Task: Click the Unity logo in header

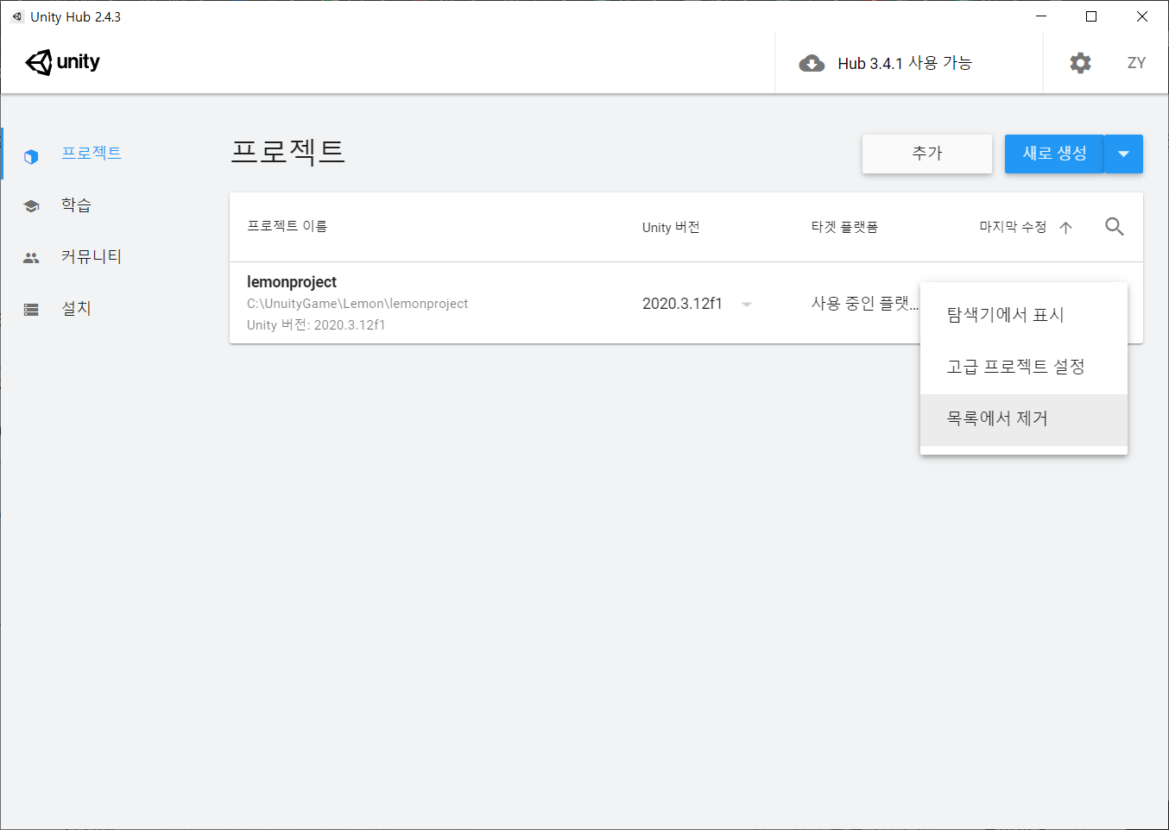Action: [x=62, y=62]
